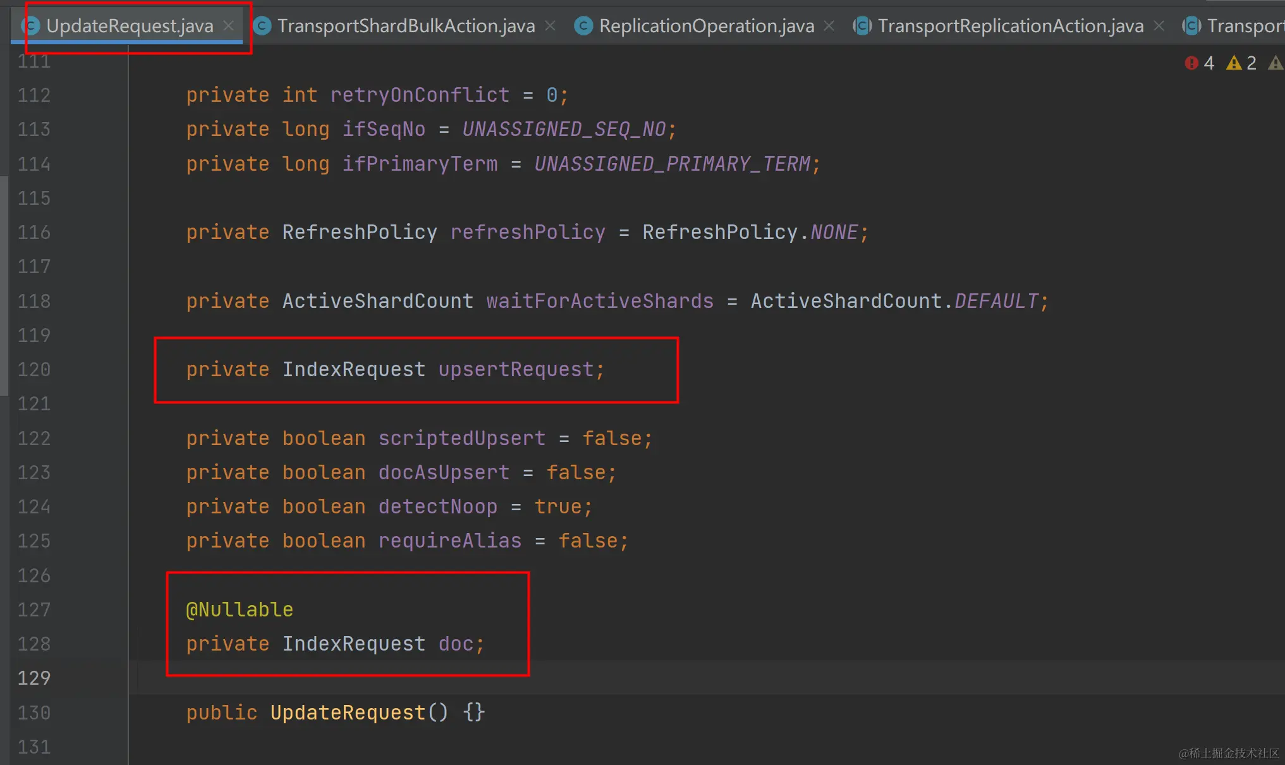This screenshot has height=765, width=1285.
Task: Click line number 120 in the gutter
Action: pos(33,369)
